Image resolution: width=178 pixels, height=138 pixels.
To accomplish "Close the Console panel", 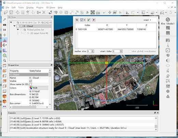I will [158, 113].
